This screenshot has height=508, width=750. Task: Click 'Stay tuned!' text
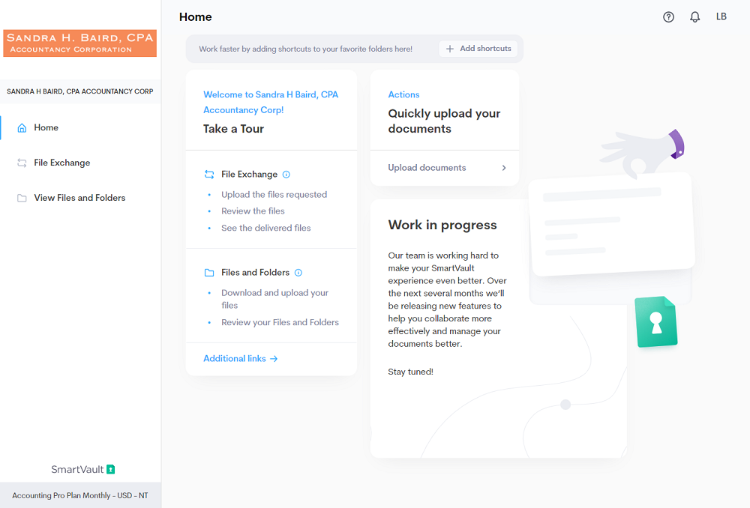coord(410,372)
